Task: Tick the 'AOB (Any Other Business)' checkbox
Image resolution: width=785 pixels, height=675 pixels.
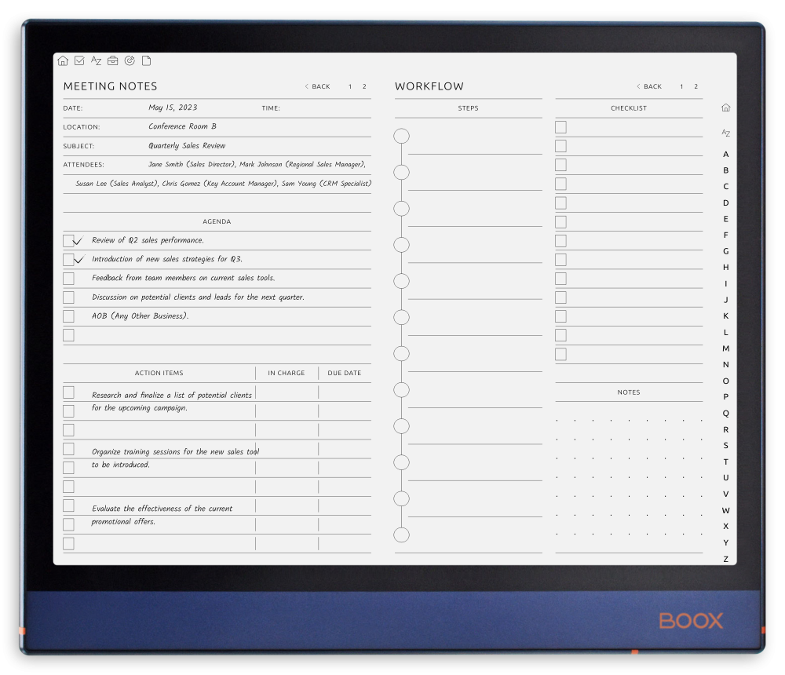Action: point(69,316)
